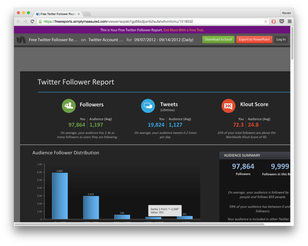Open the red Opera-style extension icon
Screen dimensions: 308x246
(x=274, y=22)
